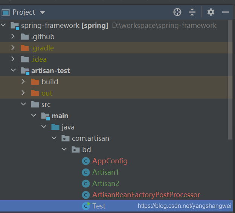The height and width of the screenshot is (213, 235).
Task: Select the Test class file
Action: coord(99,206)
